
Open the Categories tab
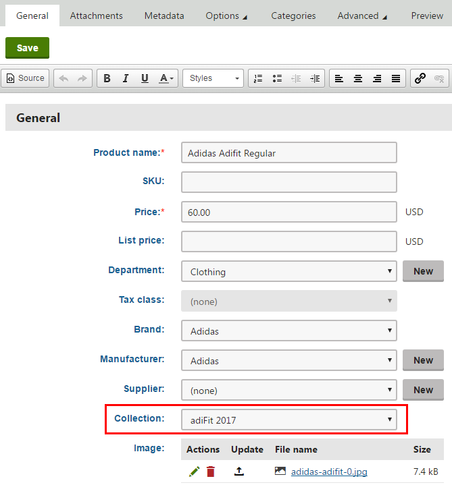[293, 16]
